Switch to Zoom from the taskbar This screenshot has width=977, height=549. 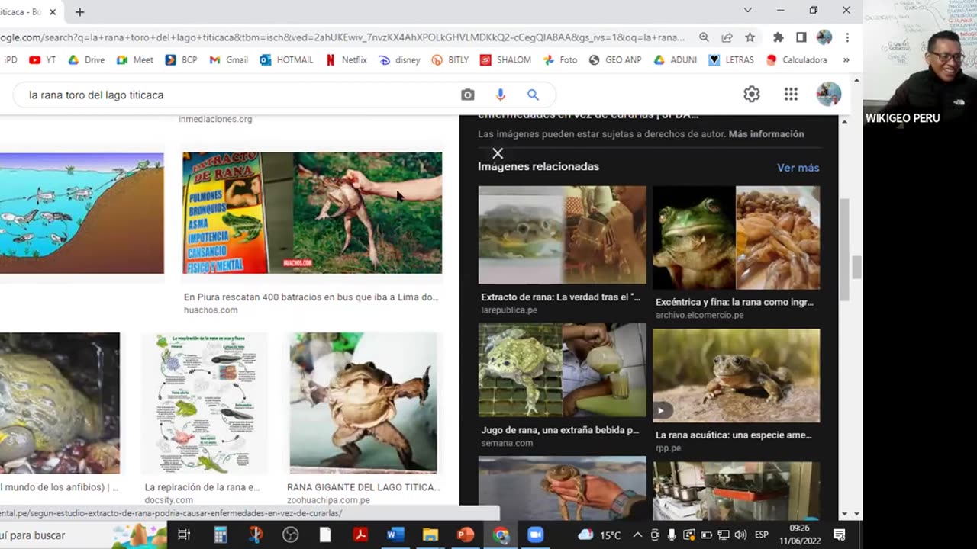535,535
